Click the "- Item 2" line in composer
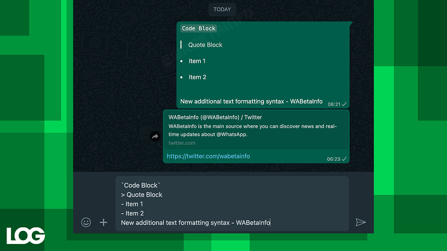 (x=132, y=213)
